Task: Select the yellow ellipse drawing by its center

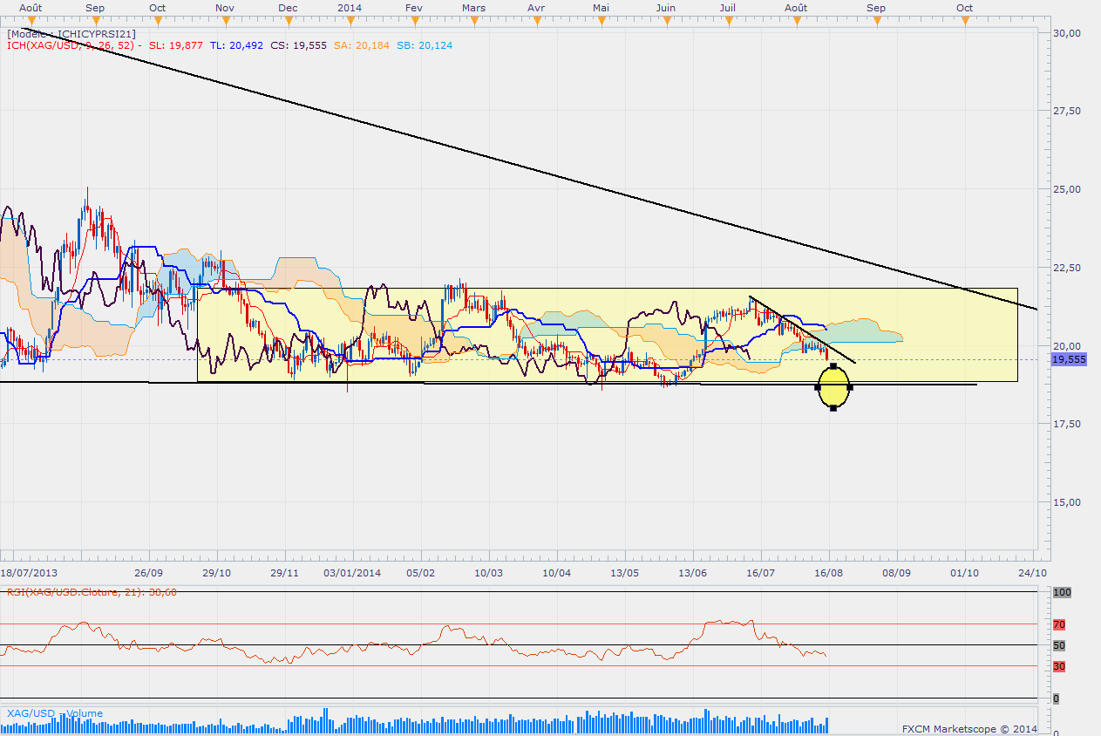Action: point(834,387)
